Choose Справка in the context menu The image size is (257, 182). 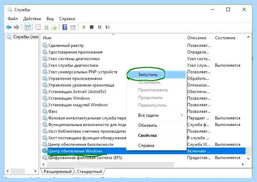point(157,145)
